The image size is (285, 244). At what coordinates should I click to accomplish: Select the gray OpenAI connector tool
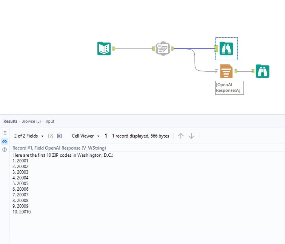(163, 49)
